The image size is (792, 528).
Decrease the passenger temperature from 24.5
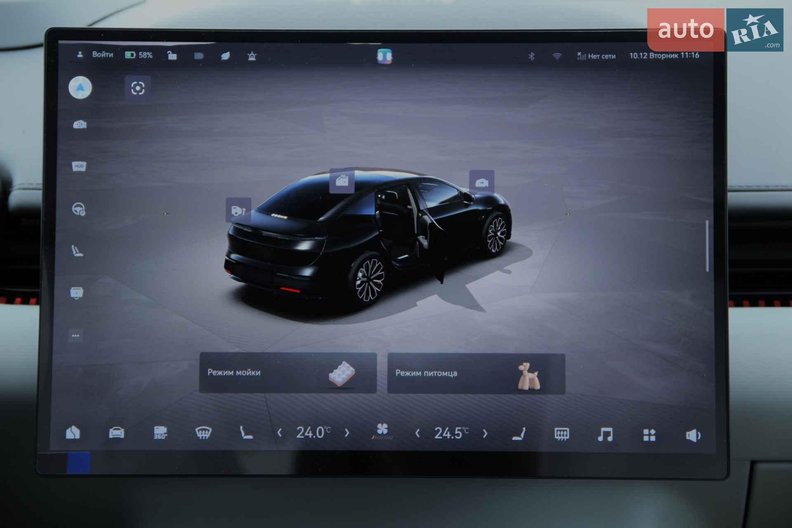(417, 433)
